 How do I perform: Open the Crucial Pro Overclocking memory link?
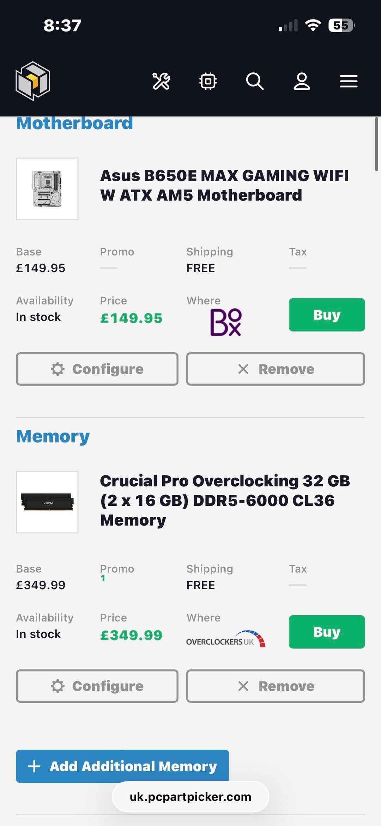225,500
